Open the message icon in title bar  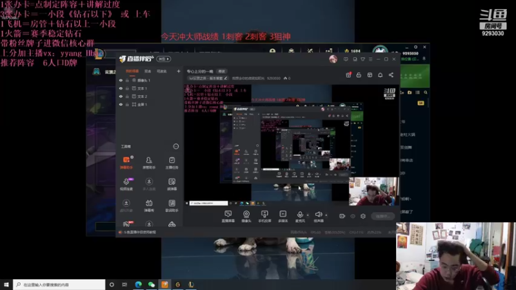coord(346,59)
